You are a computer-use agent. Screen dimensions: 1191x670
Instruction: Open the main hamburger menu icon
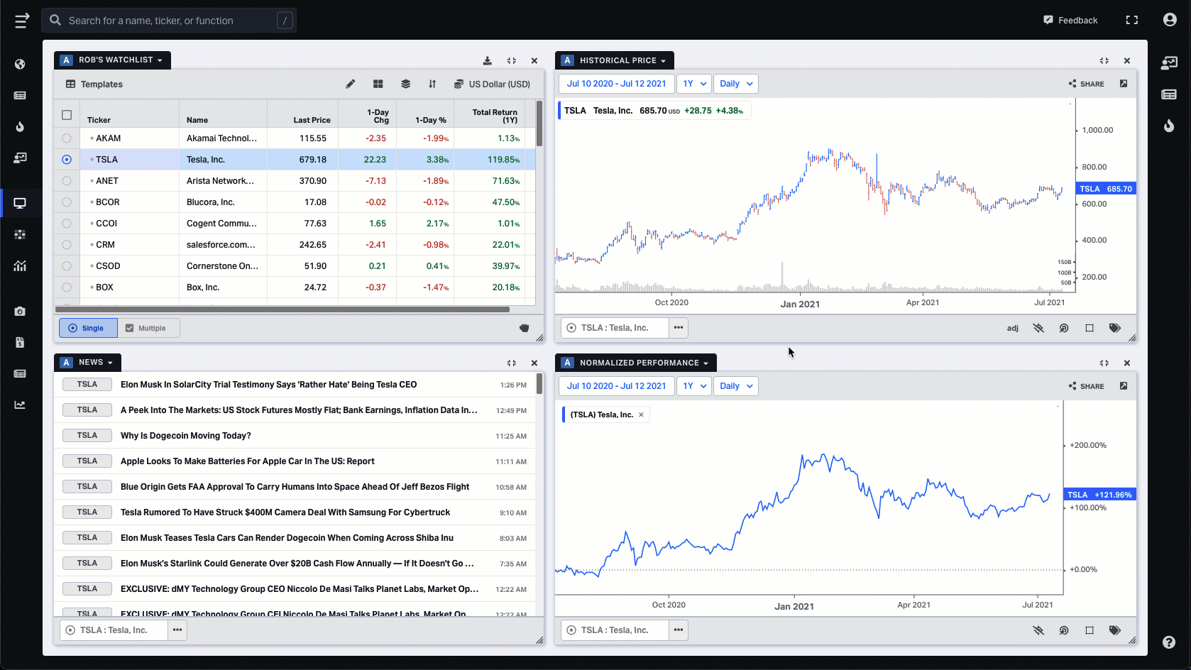tap(22, 21)
